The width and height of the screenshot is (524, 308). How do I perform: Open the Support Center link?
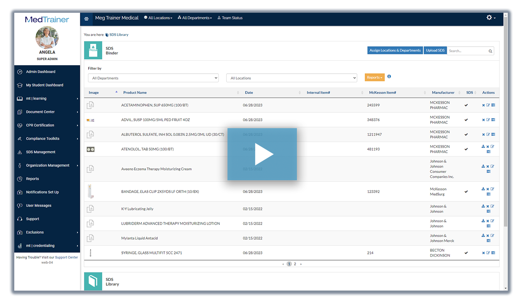click(x=66, y=257)
